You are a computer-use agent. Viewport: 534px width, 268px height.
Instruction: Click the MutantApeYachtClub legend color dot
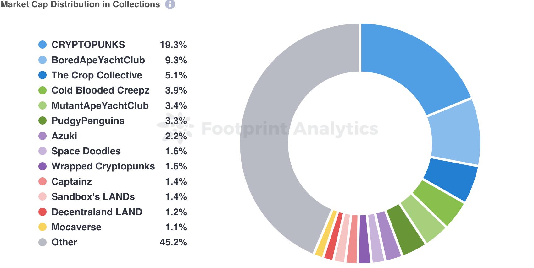[42, 106]
